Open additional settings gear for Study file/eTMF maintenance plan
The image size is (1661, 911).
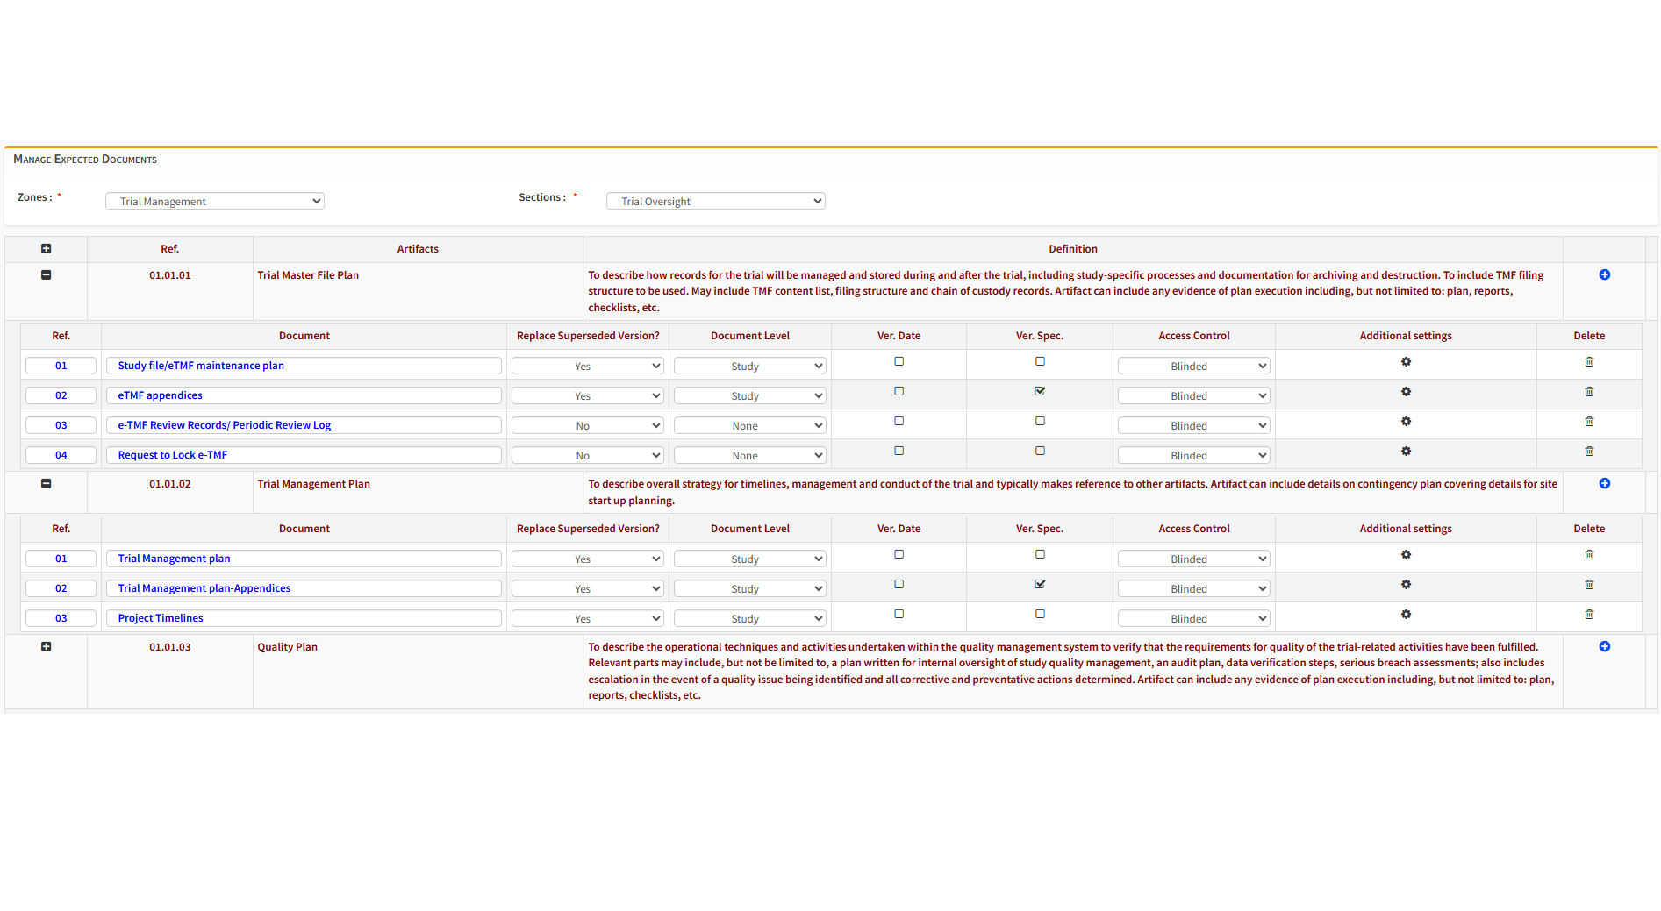[1406, 361]
